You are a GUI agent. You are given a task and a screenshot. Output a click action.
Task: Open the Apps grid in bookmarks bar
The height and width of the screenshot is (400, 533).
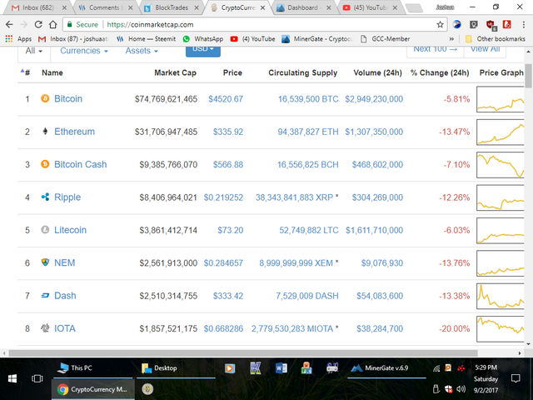[x=18, y=39]
